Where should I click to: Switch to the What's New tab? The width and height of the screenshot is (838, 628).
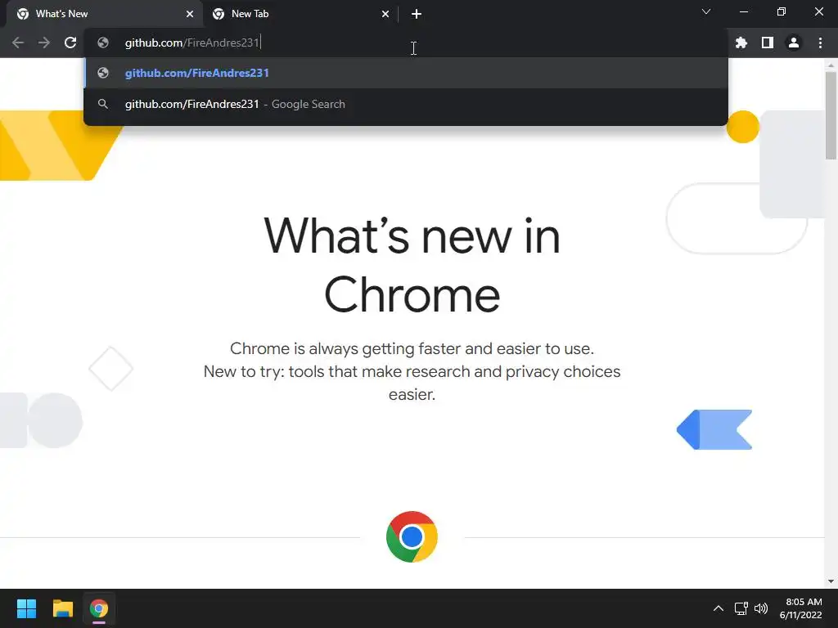pyautogui.click(x=106, y=14)
